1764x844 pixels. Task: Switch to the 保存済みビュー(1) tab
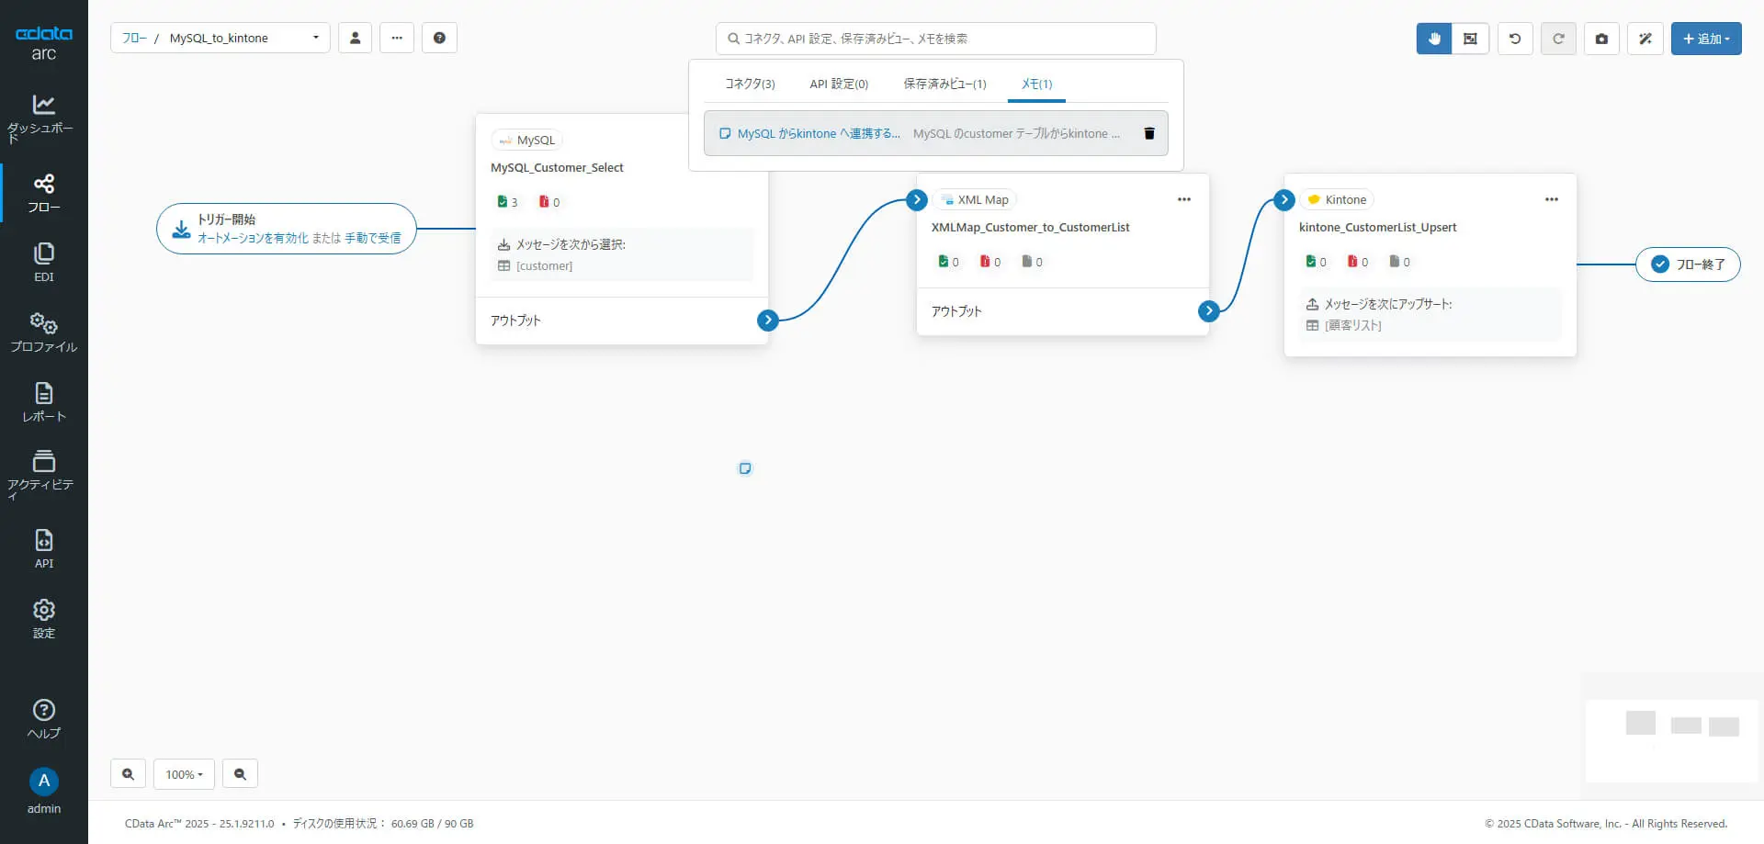click(x=944, y=84)
